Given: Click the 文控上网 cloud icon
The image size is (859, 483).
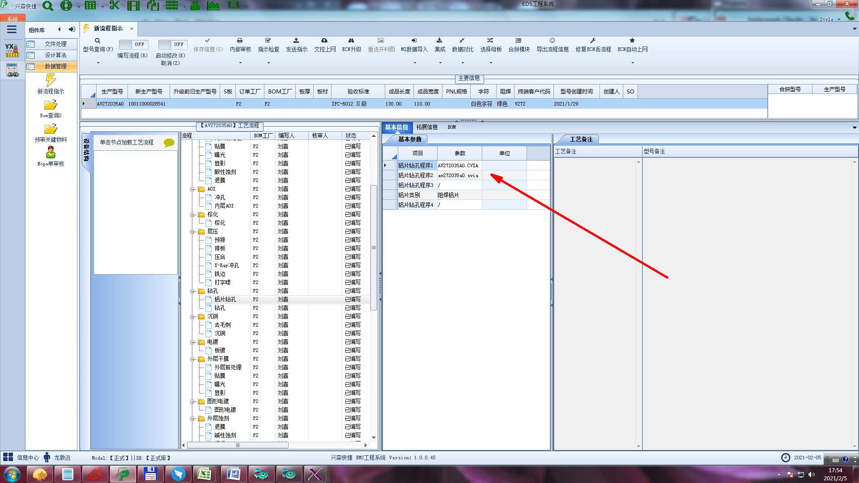Looking at the screenshot, I should point(324,41).
